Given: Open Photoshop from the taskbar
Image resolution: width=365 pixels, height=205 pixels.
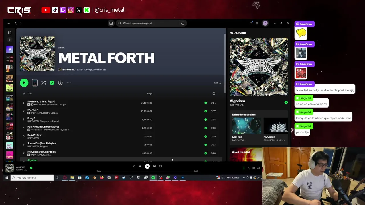Looking at the screenshot, I should (182, 178).
